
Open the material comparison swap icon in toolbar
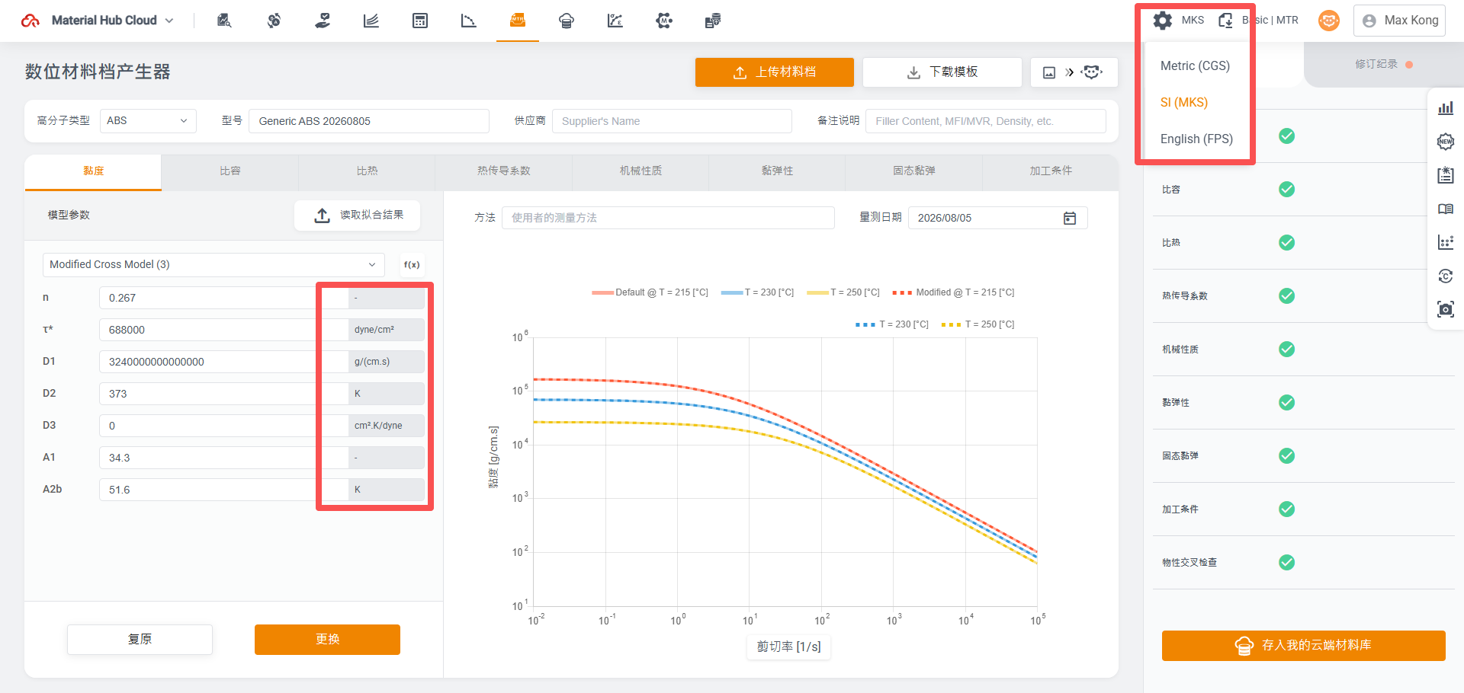point(274,21)
